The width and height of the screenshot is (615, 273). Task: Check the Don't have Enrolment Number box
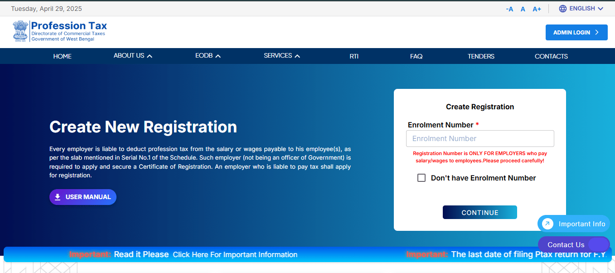pyautogui.click(x=421, y=178)
